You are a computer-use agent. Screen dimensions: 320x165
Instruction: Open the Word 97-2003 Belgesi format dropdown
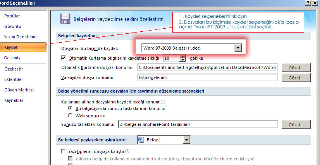click(238, 48)
